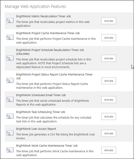Select the BrightWork Scheduled Email Timer Job title
Viewport: 134px width, 159px height.
(x=41, y=95)
